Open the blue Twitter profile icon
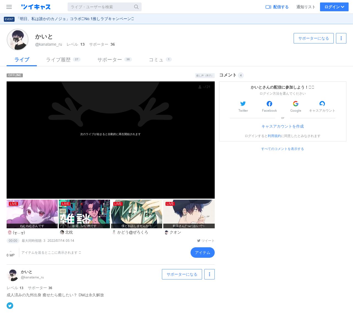 coord(10,306)
